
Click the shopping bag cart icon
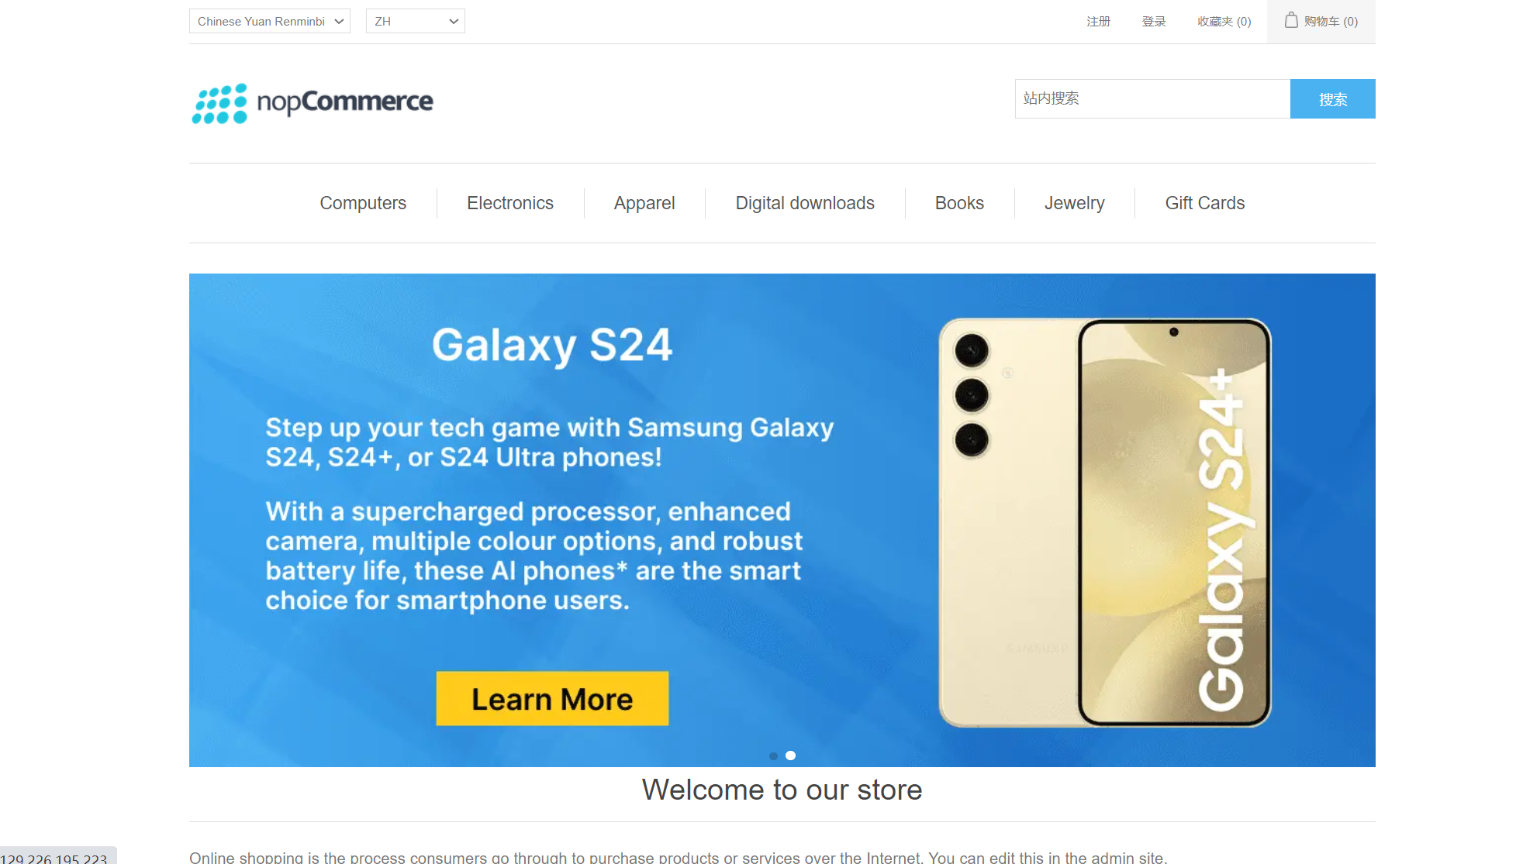tap(1291, 20)
